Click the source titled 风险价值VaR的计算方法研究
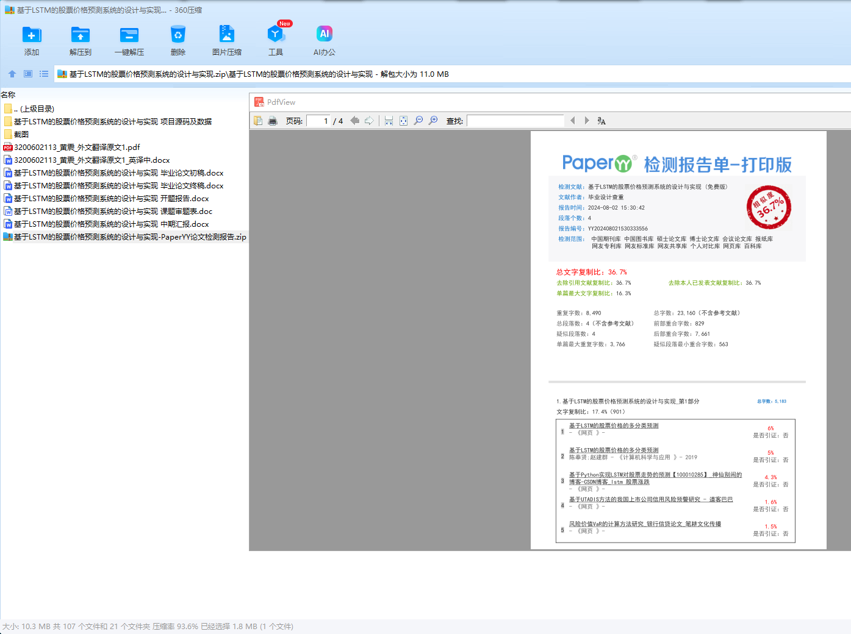The height and width of the screenshot is (634, 851). [x=645, y=524]
